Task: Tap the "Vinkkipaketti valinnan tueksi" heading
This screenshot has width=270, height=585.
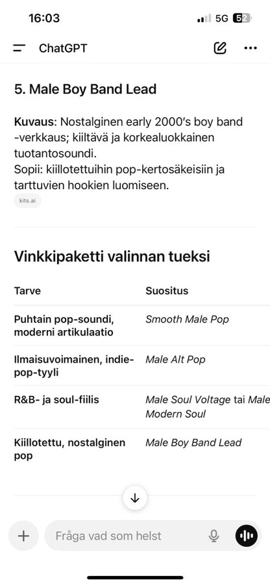Action: pyautogui.click(x=112, y=257)
